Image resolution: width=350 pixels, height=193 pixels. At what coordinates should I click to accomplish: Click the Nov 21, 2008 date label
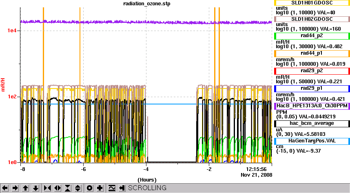[x=257, y=175]
